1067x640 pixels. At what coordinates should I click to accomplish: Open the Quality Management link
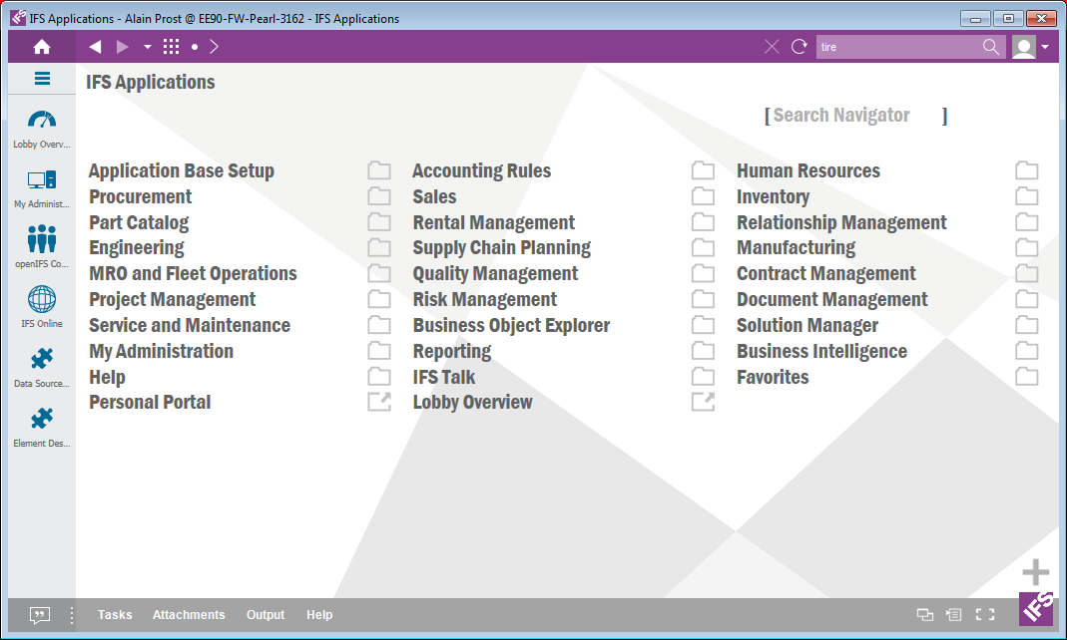(x=495, y=273)
